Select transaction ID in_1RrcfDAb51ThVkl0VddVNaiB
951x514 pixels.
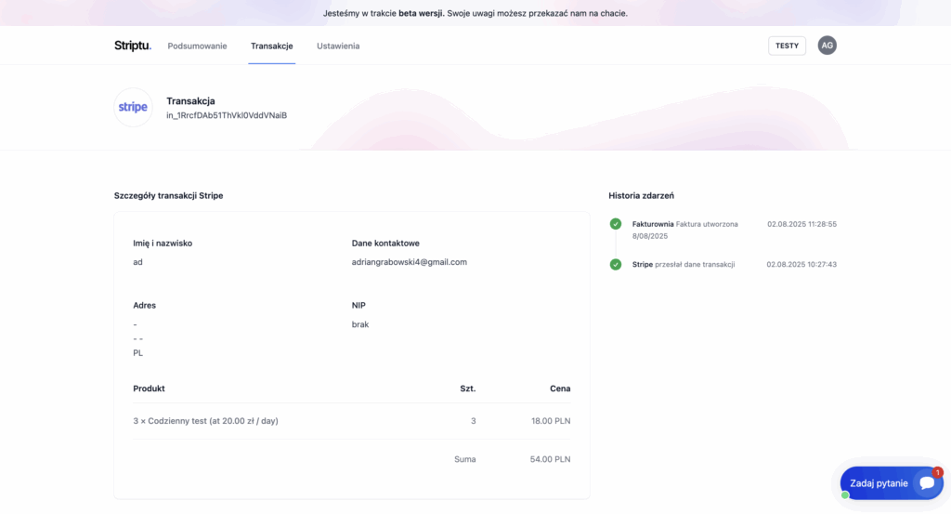[227, 115]
